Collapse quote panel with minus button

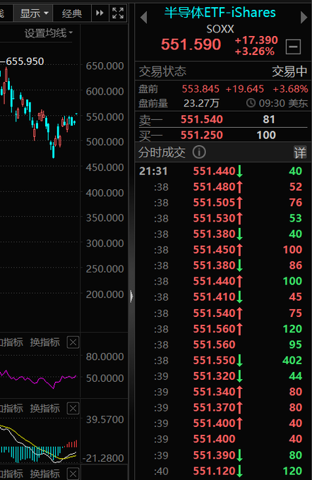293,47
